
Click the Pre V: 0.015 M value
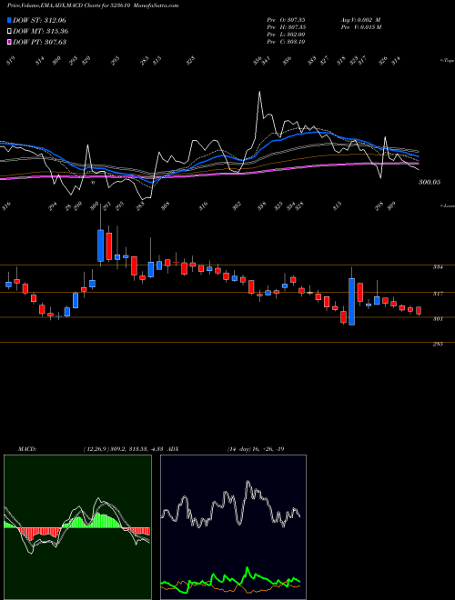point(360,27)
